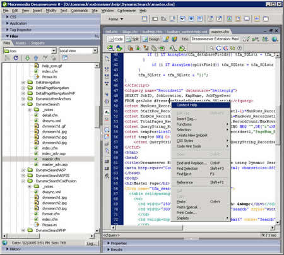Click the Files panel vertical scrollbar

click(97, 148)
